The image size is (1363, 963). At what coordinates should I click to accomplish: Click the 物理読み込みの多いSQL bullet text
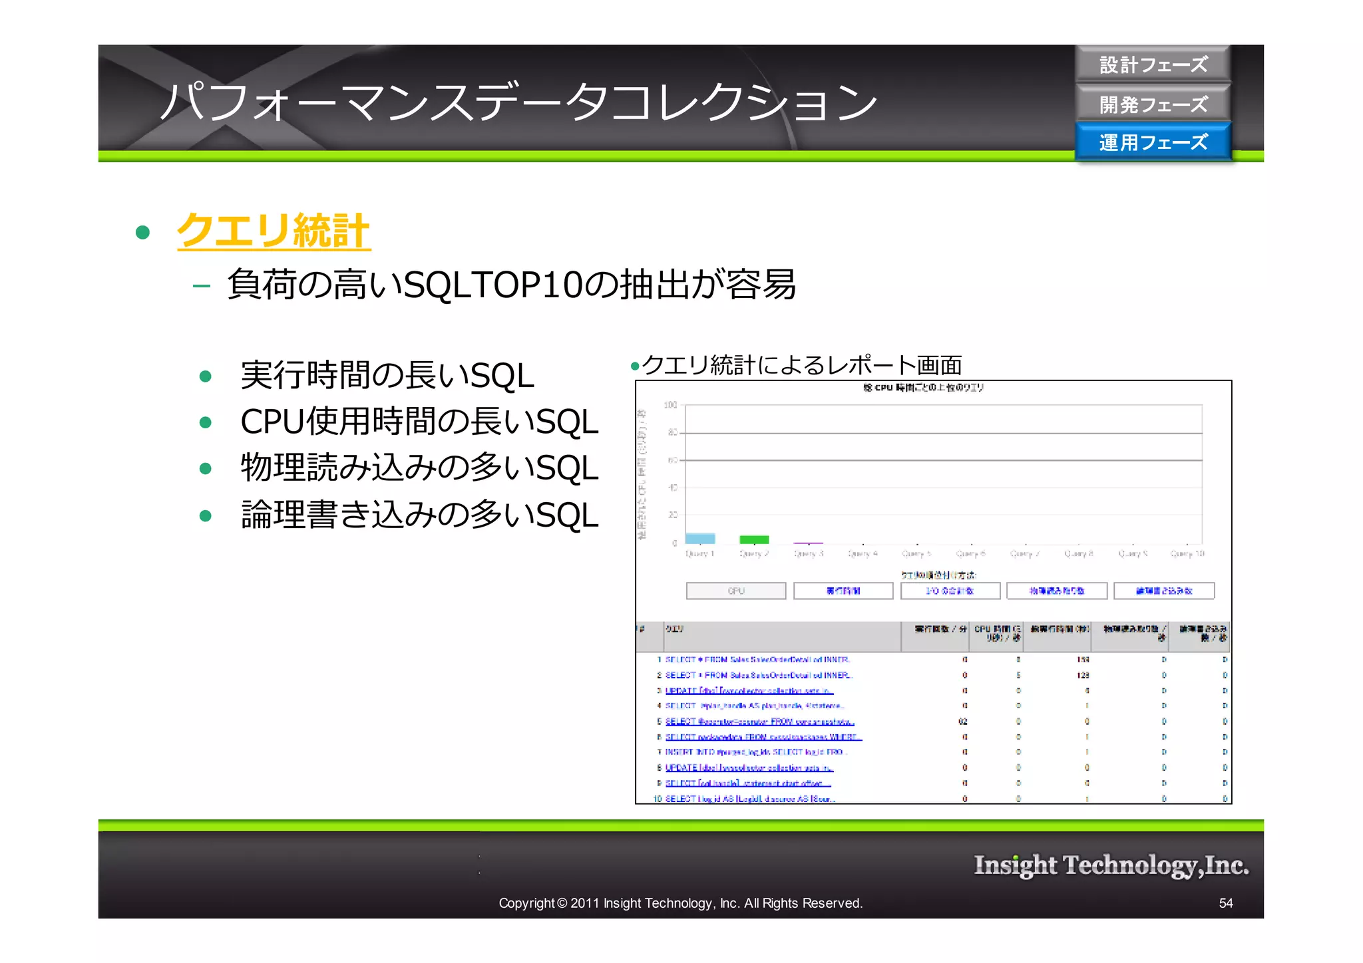pos(419,468)
